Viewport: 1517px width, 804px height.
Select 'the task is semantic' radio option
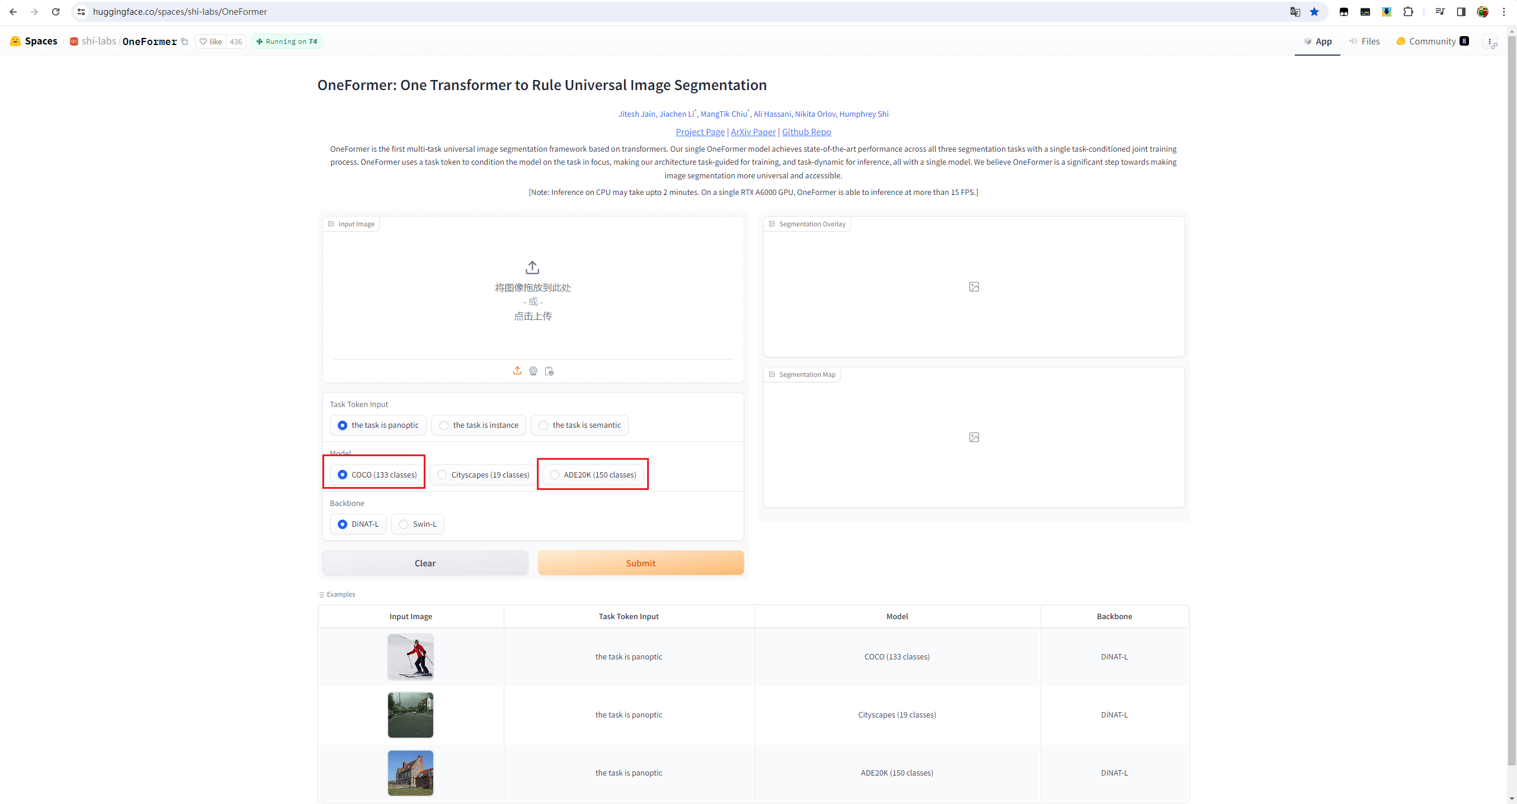tap(580, 425)
